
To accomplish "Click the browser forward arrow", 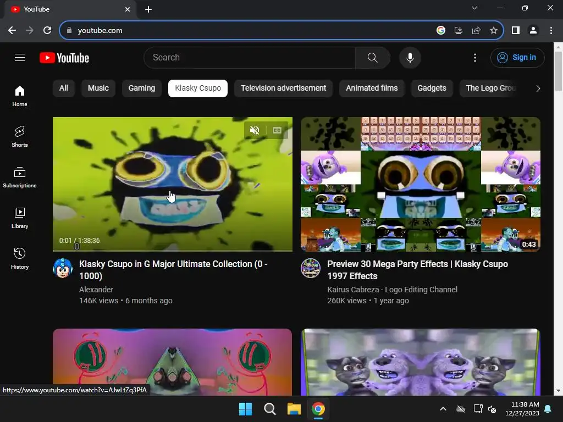I will 30,31.
